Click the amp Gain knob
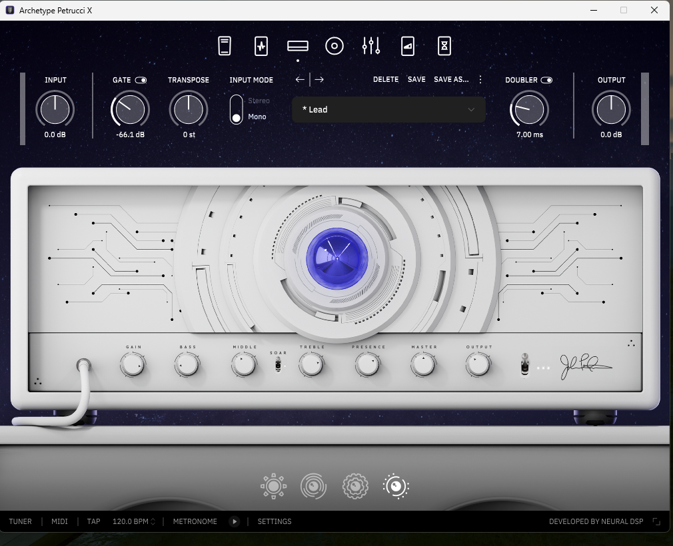 (133, 364)
